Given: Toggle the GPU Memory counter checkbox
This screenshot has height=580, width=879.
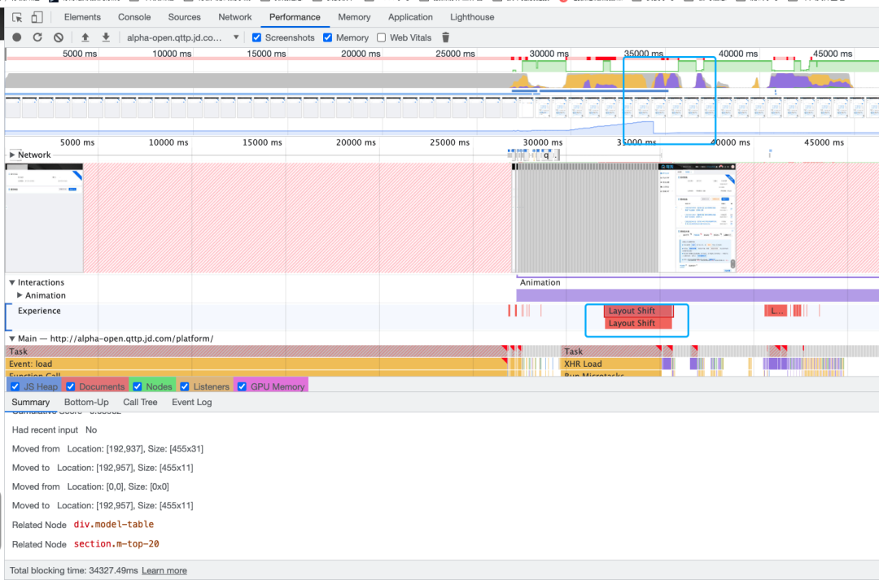Looking at the screenshot, I should pyautogui.click(x=243, y=386).
